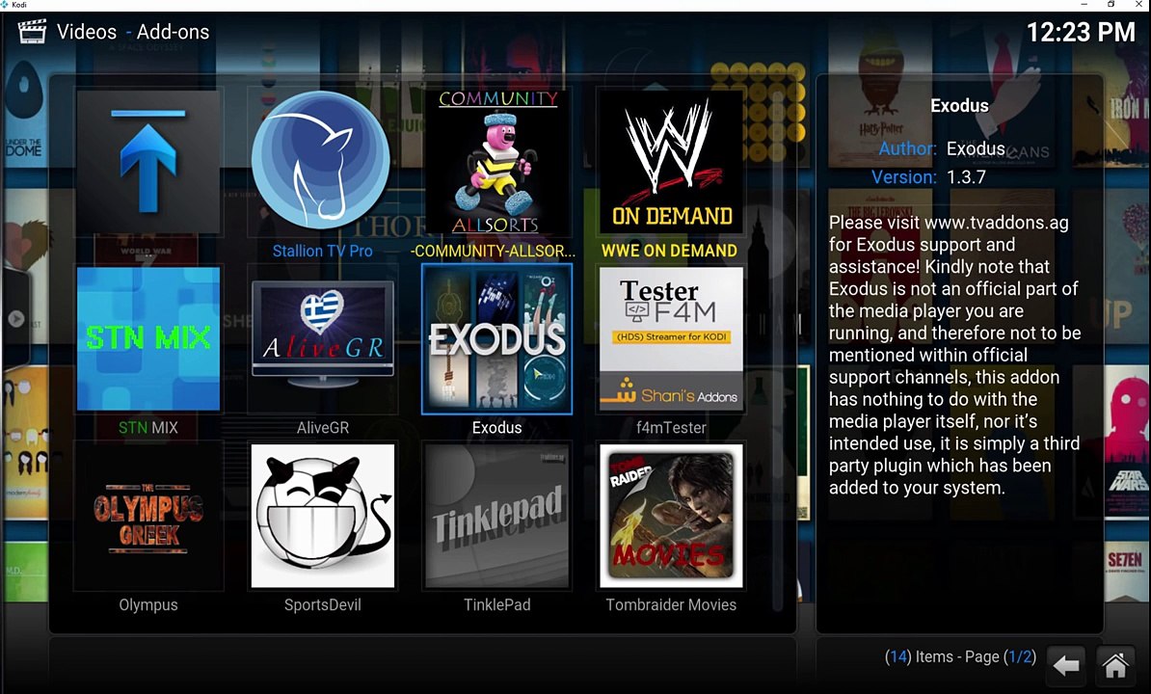This screenshot has width=1151, height=694.
Task: Click the 'Stallion TV Pro' label
Action: (322, 251)
